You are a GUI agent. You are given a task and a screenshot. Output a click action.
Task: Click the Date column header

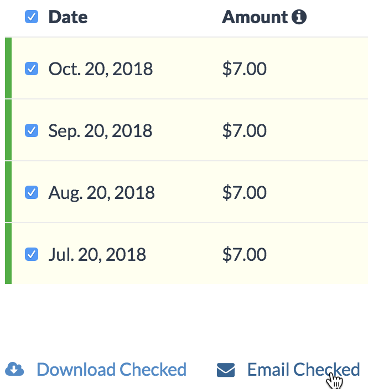coord(68,18)
